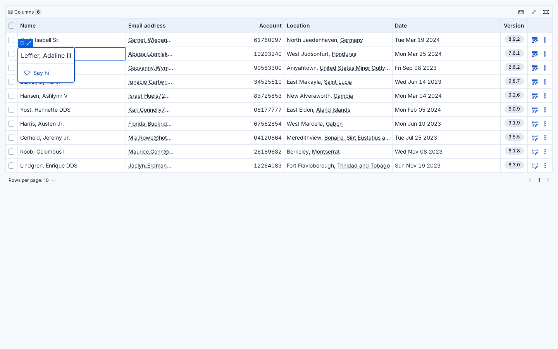The height and width of the screenshot is (349, 558).
Task: Open more actions for Harris, Austen Jr.
Action: pyautogui.click(x=545, y=124)
